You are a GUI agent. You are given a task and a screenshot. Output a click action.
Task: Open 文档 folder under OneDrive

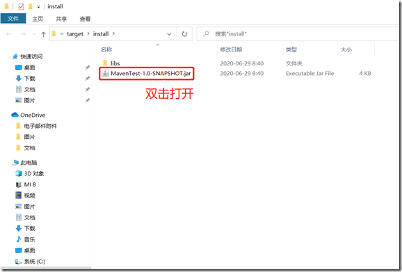tap(29, 148)
